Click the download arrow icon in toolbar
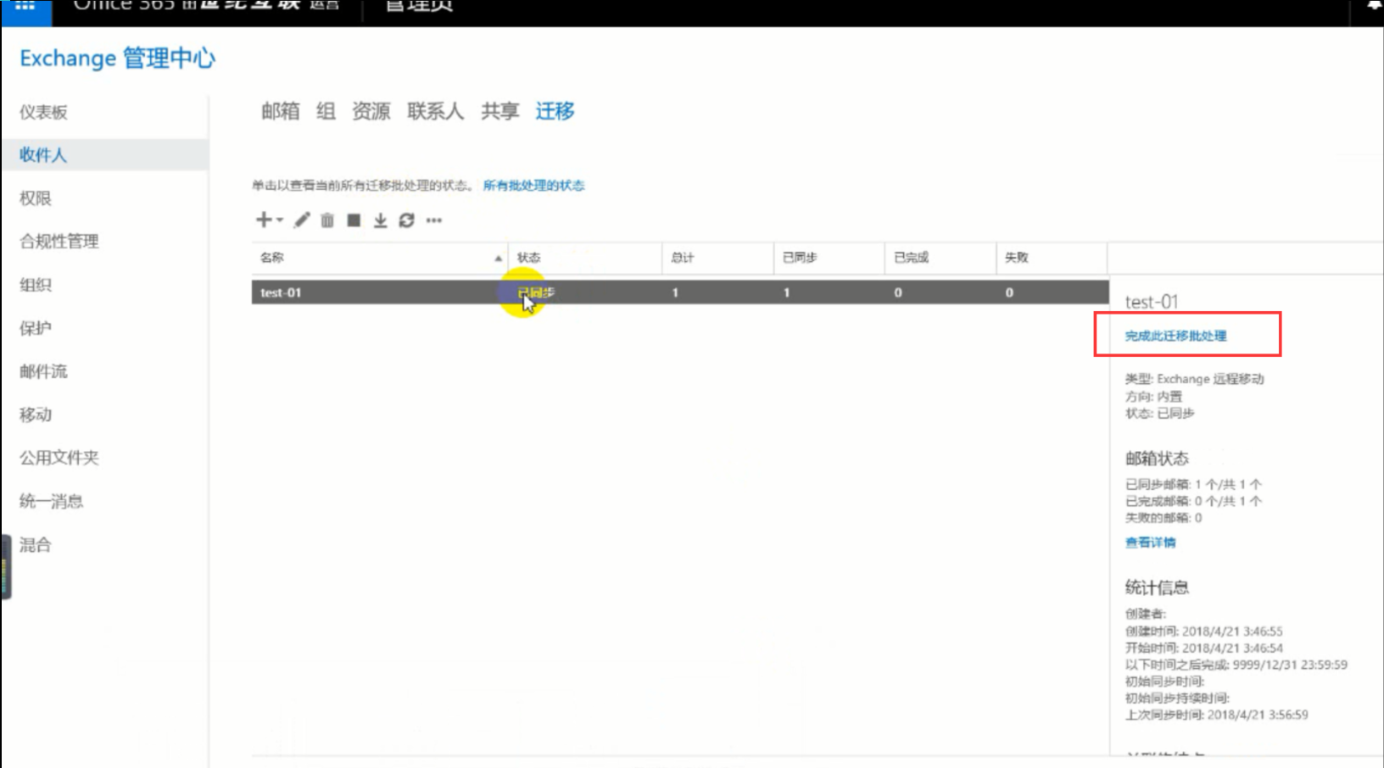 (380, 220)
